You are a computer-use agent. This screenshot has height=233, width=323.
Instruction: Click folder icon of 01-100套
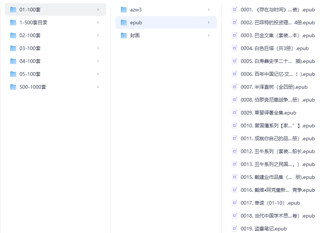13,10
